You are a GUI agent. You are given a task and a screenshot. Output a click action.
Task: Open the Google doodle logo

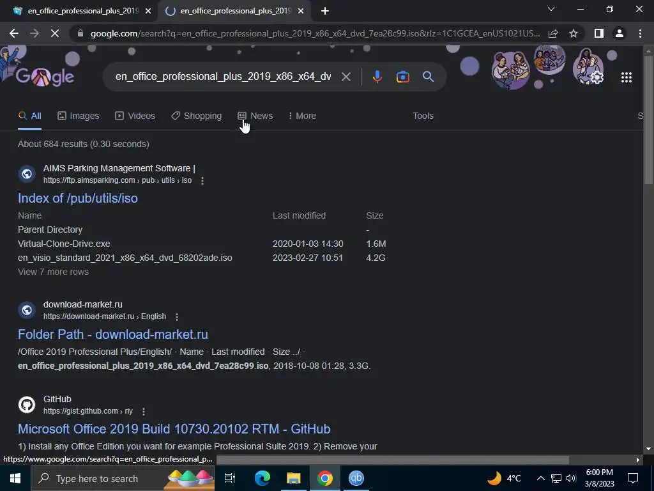coord(45,77)
